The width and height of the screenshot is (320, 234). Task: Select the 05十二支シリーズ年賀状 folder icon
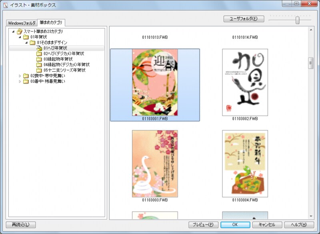coord(39,70)
